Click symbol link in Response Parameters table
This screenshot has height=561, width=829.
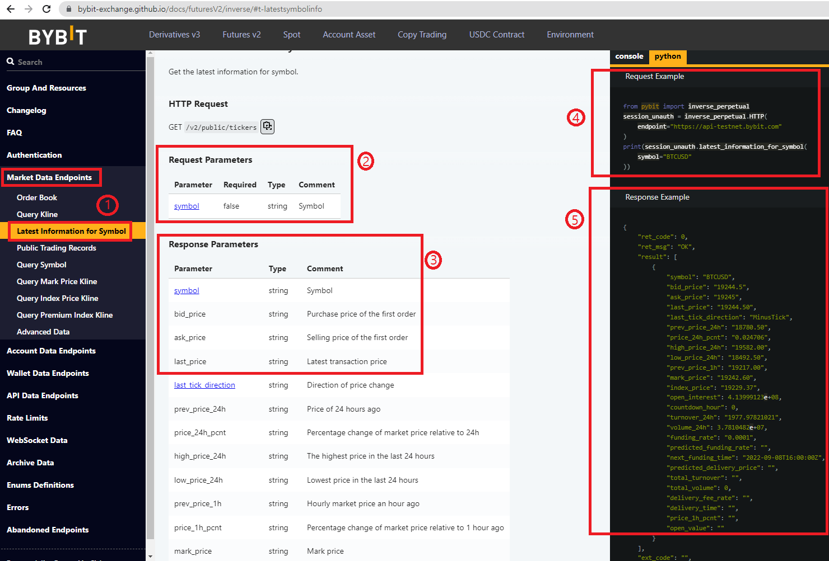tap(187, 290)
